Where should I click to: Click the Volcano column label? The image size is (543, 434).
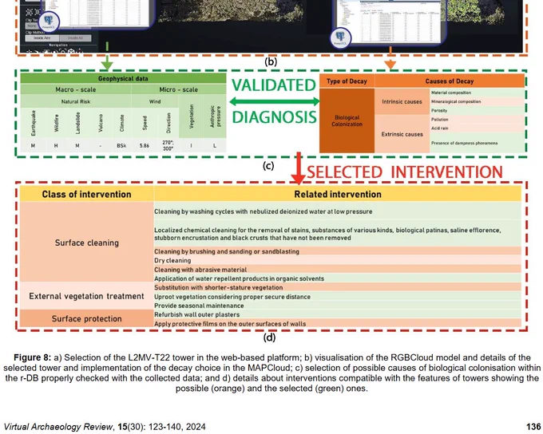[x=101, y=123]
